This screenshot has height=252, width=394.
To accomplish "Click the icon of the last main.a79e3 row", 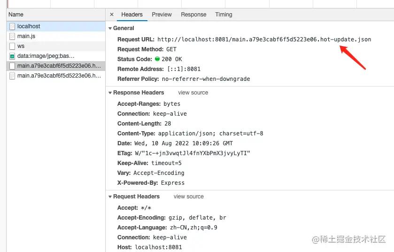I will [x=12, y=76].
